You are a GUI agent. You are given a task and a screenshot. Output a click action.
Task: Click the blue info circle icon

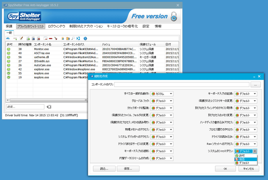(x=85, y=39)
